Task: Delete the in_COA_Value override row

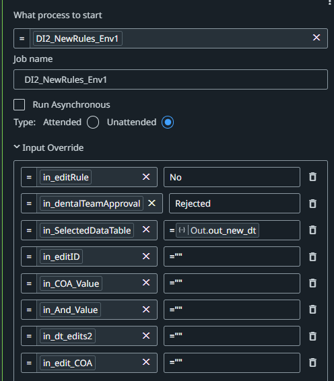Action: click(312, 283)
